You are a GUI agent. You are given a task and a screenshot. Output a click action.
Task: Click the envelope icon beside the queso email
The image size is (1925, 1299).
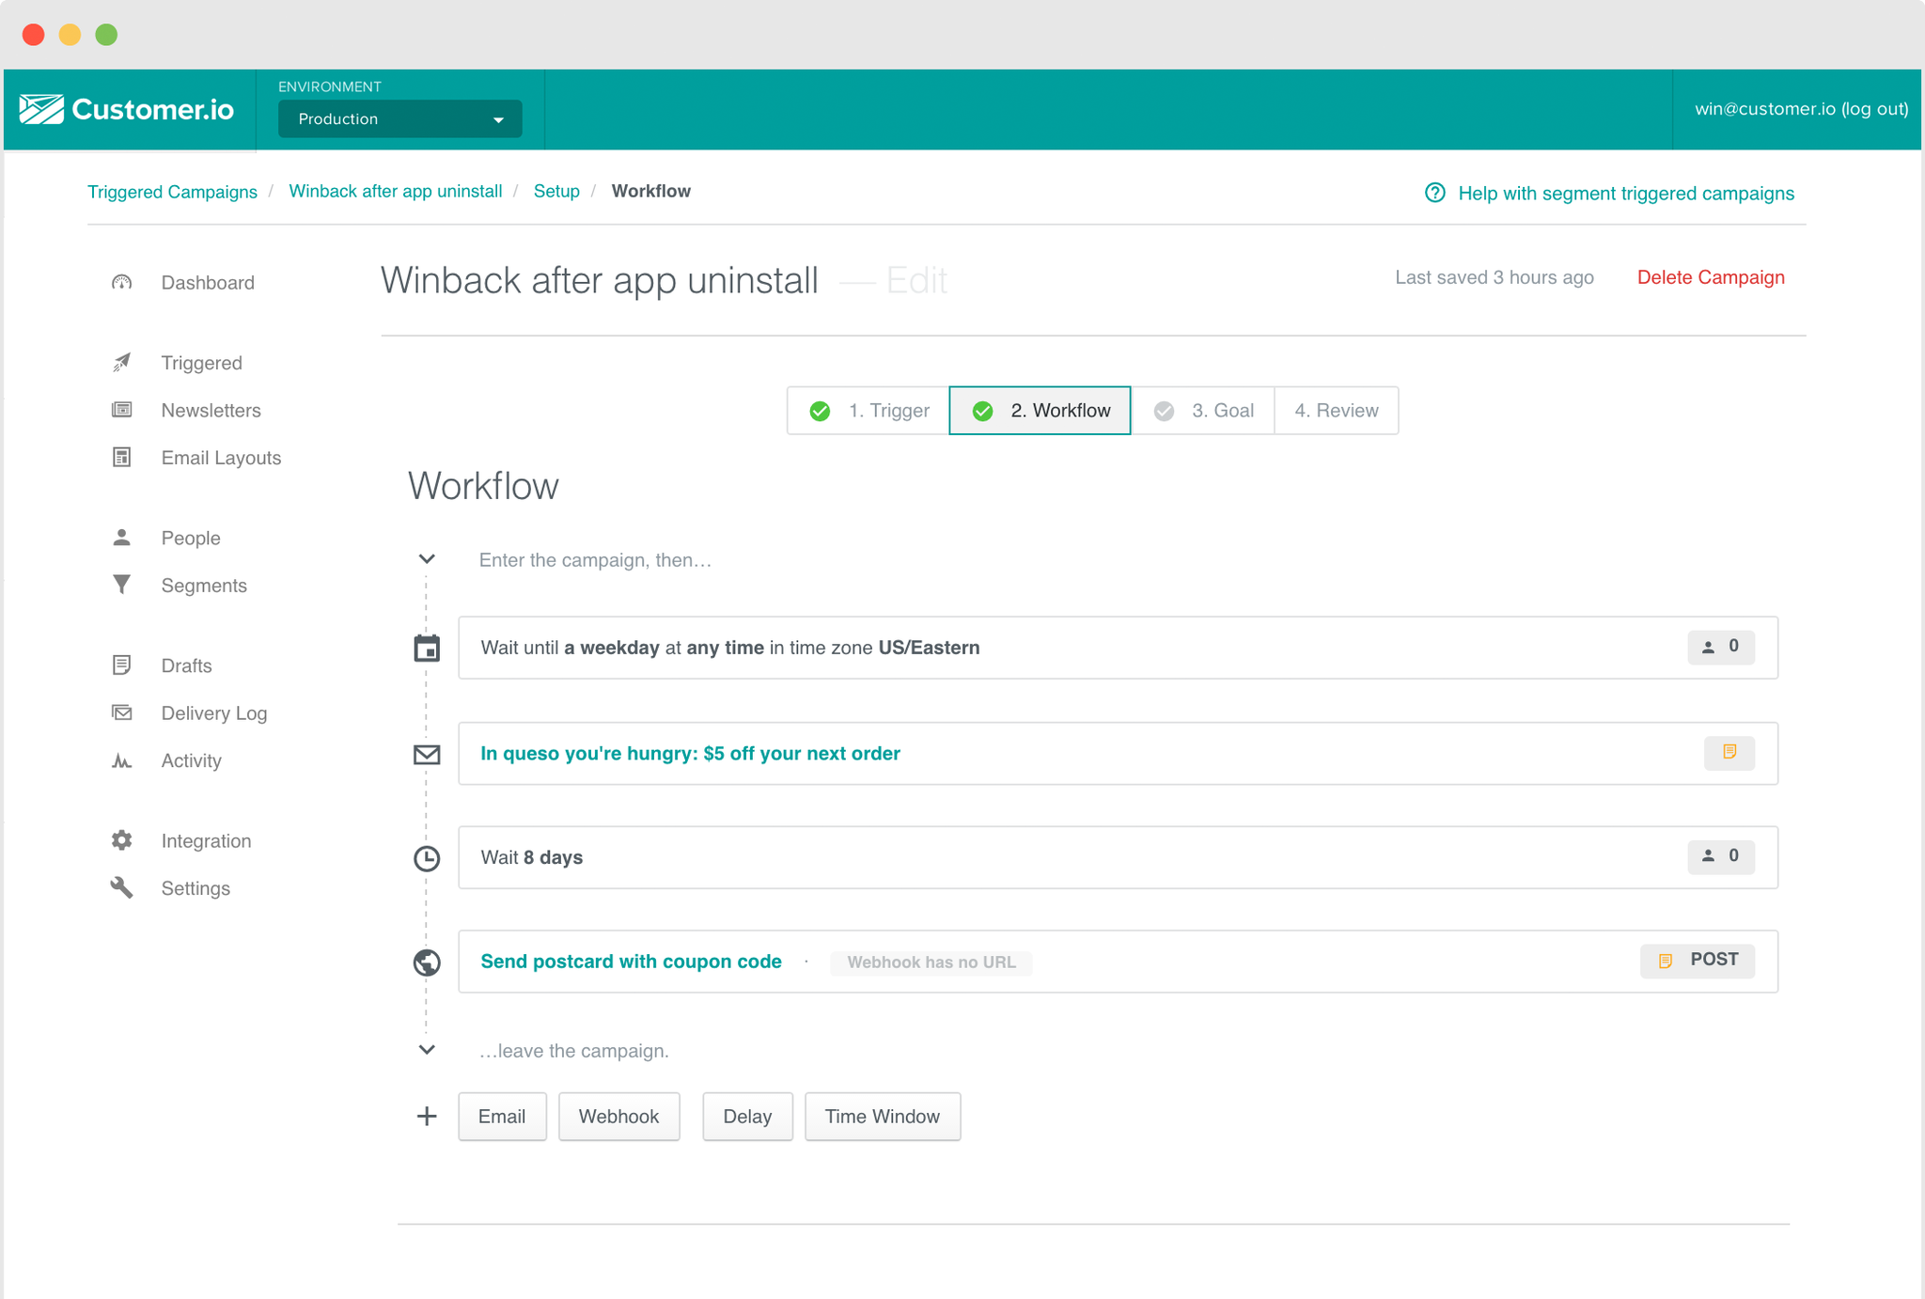427,754
